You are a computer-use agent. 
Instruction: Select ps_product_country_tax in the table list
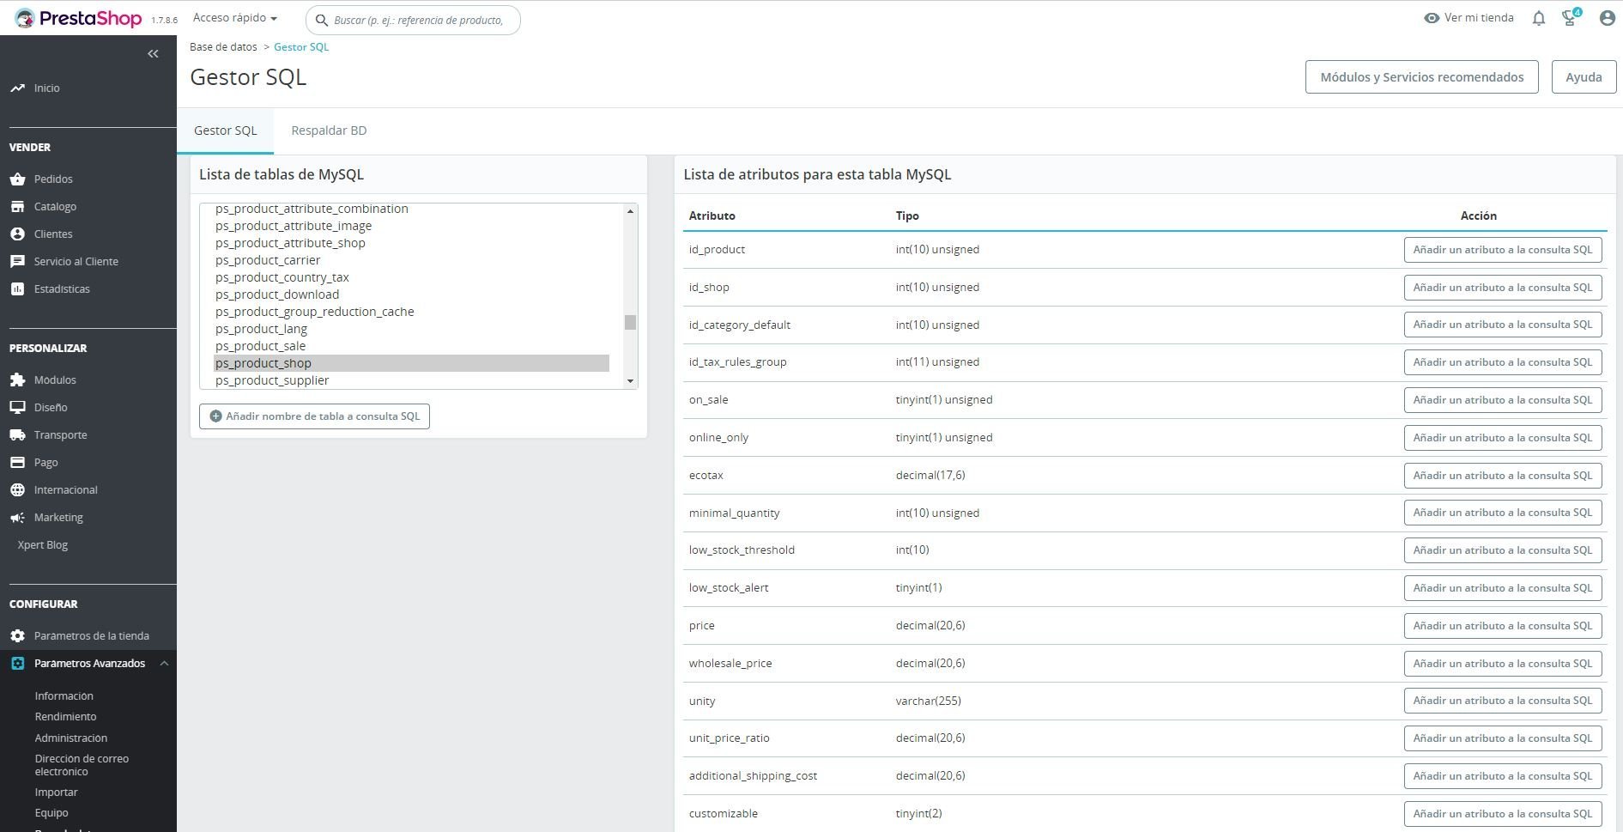pos(411,277)
